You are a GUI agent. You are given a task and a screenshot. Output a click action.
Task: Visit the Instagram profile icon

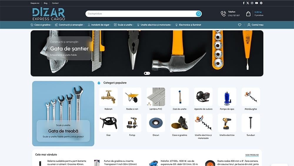[x=252, y=3]
